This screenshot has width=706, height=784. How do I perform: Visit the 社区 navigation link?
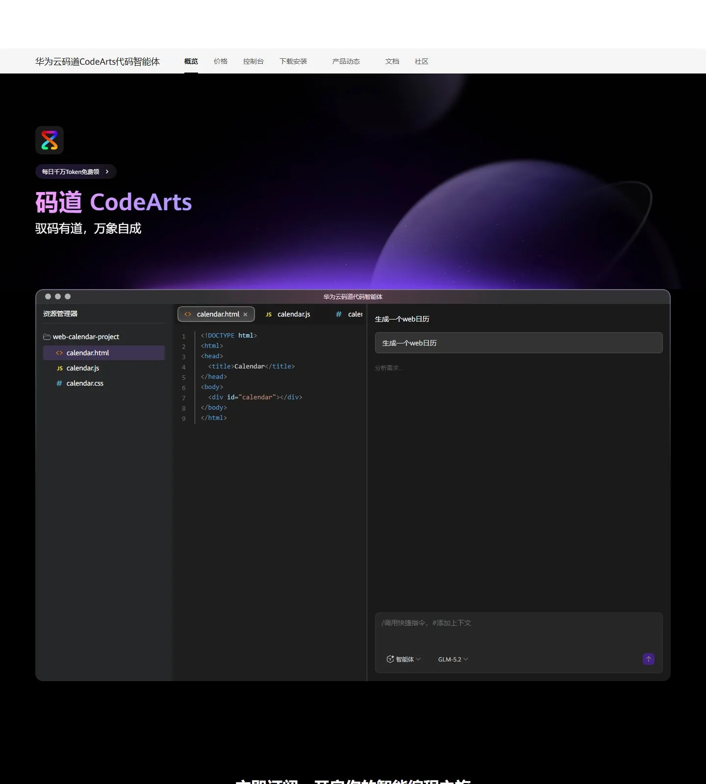tap(422, 61)
